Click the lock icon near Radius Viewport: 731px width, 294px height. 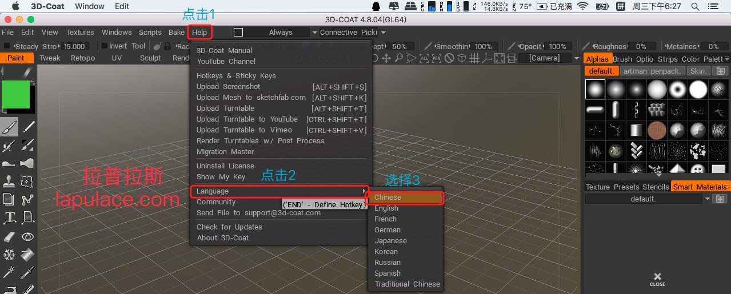[x=167, y=46]
